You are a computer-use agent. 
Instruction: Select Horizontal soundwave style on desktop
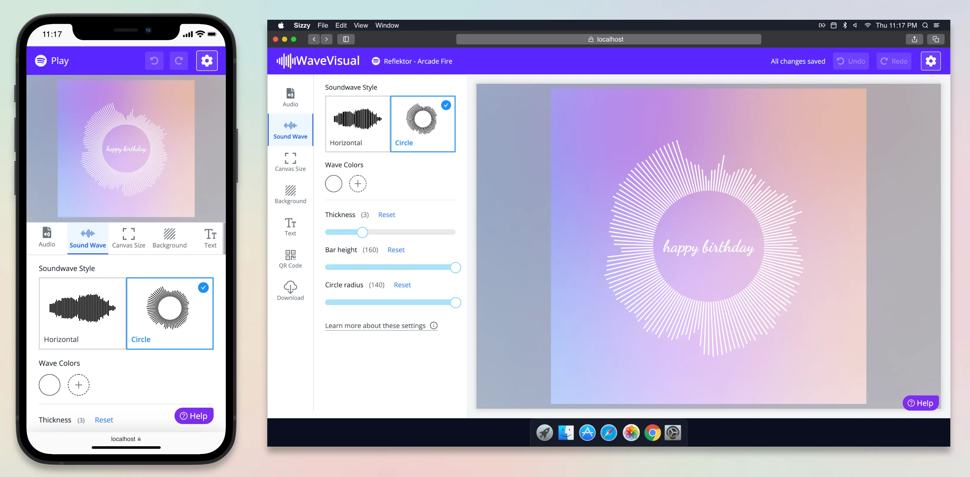click(x=357, y=124)
